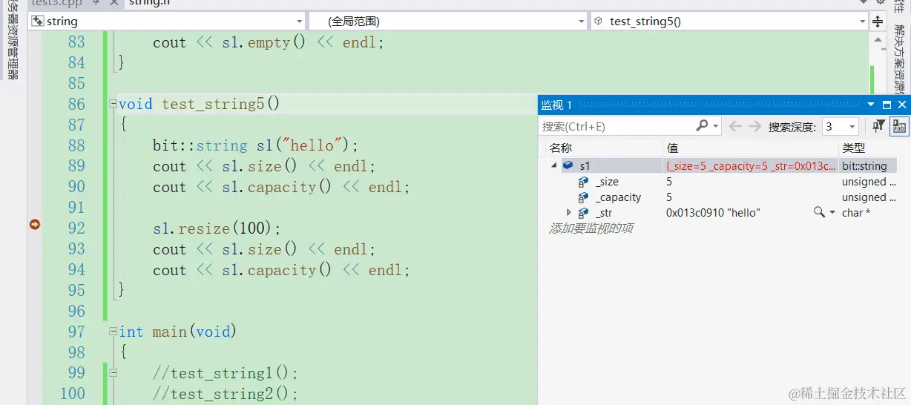Click the //test_string1(); comment line
The image size is (911, 405).
click(226, 373)
